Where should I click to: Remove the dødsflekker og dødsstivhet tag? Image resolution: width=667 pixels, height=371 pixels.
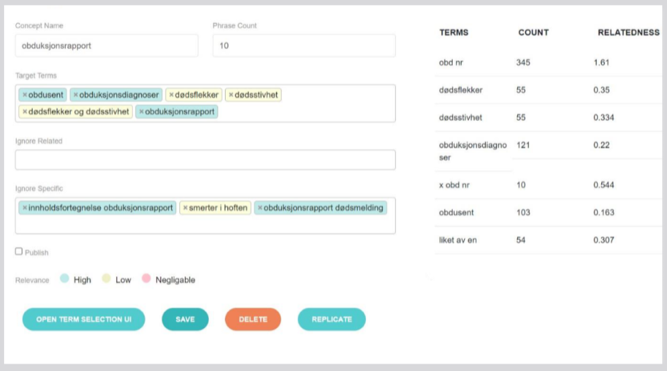(x=25, y=112)
